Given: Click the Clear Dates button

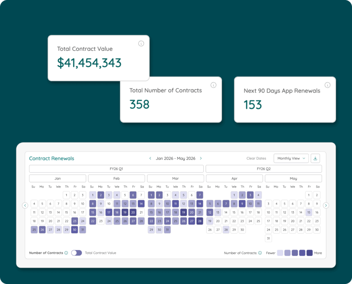Looking at the screenshot, I should click(x=256, y=158).
